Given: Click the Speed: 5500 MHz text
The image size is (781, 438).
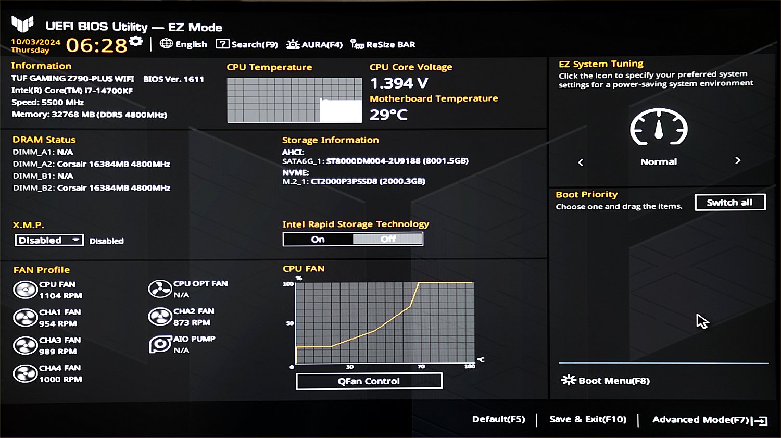Looking at the screenshot, I should [x=48, y=103].
